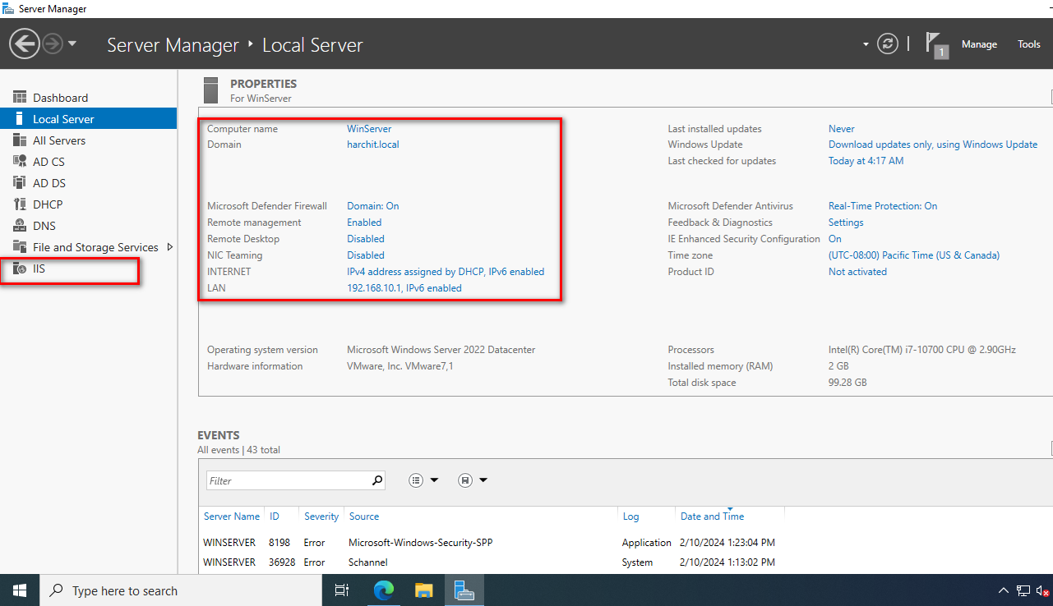The width and height of the screenshot is (1053, 606).
Task: Click the magnifier icon in events filter
Action: pos(377,480)
